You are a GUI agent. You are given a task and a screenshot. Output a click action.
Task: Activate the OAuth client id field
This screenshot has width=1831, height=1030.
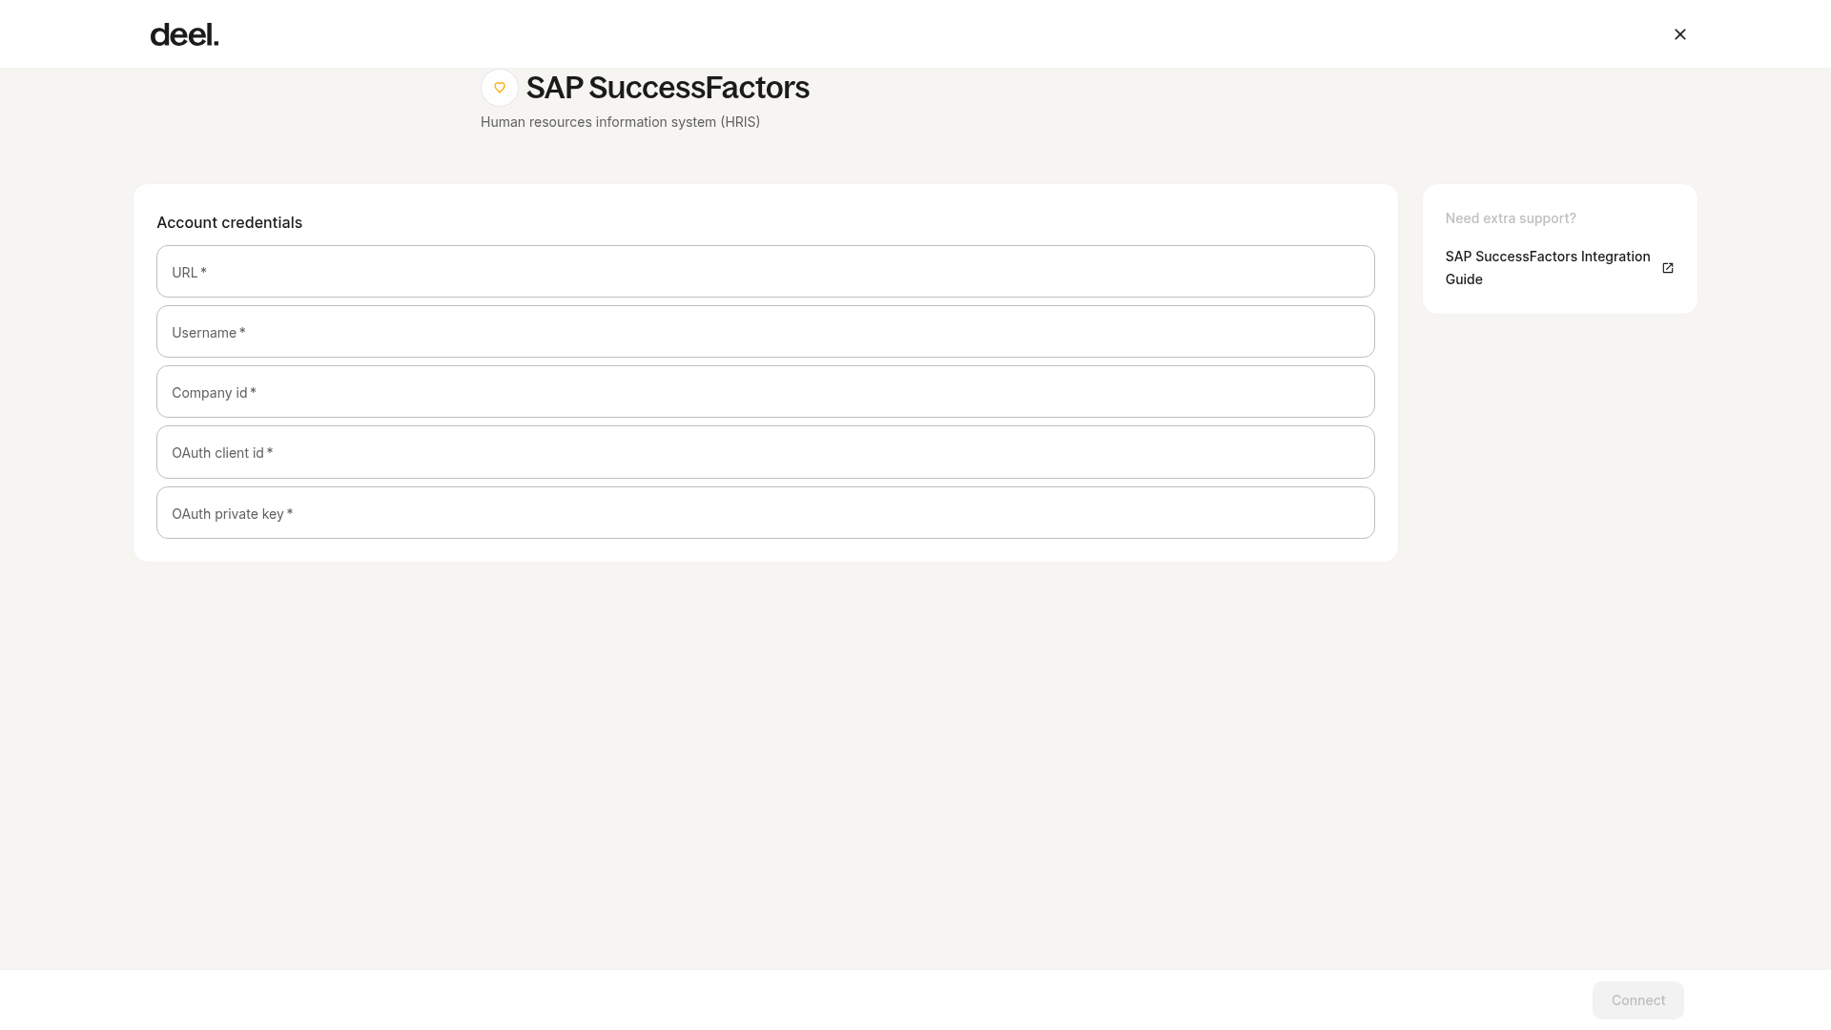[x=766, y=452]
